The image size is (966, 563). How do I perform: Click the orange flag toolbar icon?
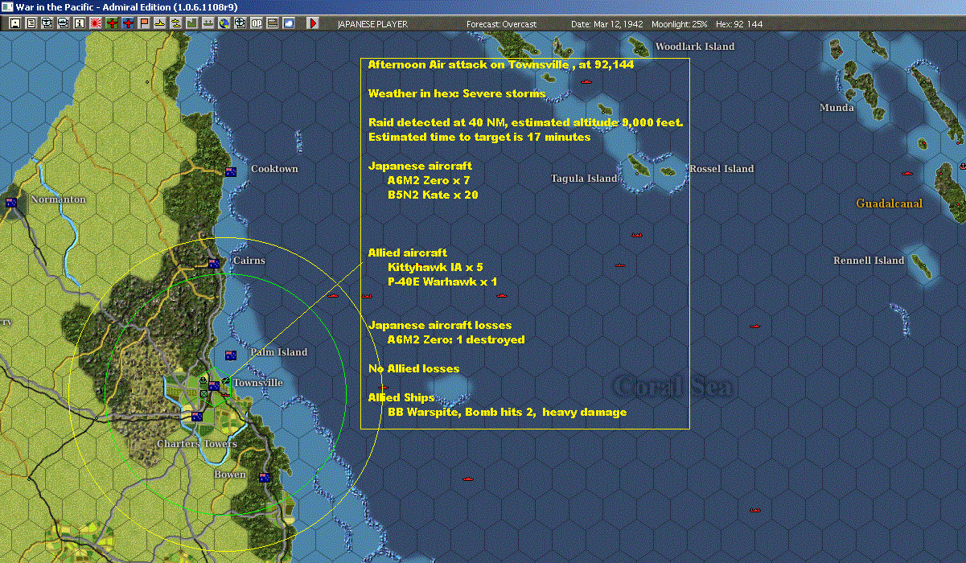pos(145,23)
